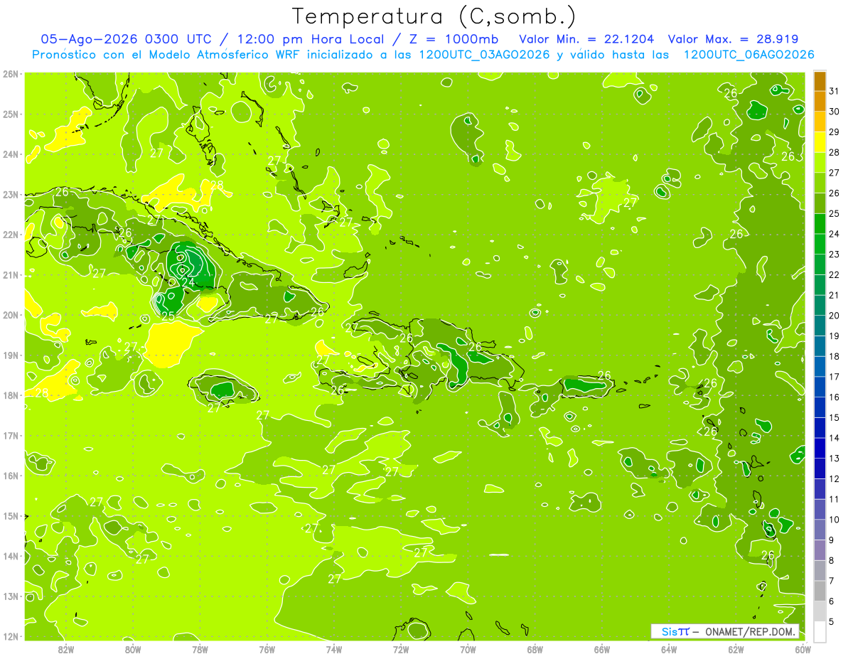Screen dimensions: 853x659
Task: Click '1200UTC_03AGO2026' initialization timestamp
Action: (x=484, y=55)
